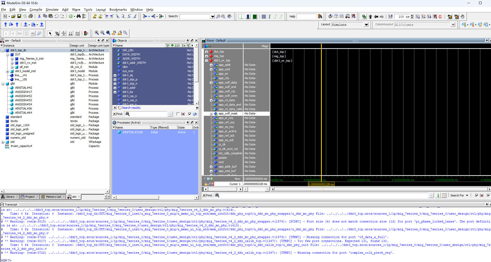
Task: Click the Type (filtered) column header
Action: 163,127
